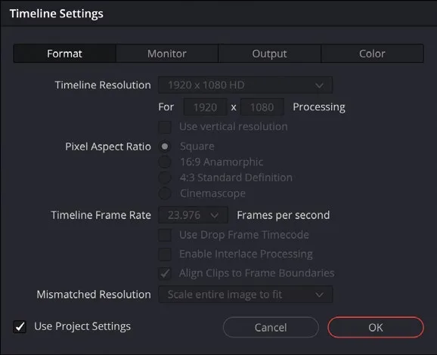The image size is (437, 355).
Task: Switch to the Color tab
Action: [372, 54]
